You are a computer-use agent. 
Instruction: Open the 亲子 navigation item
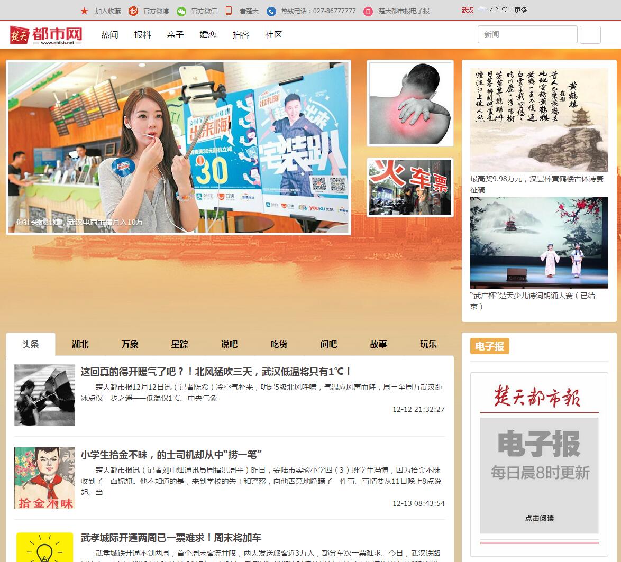click(176, 35)
